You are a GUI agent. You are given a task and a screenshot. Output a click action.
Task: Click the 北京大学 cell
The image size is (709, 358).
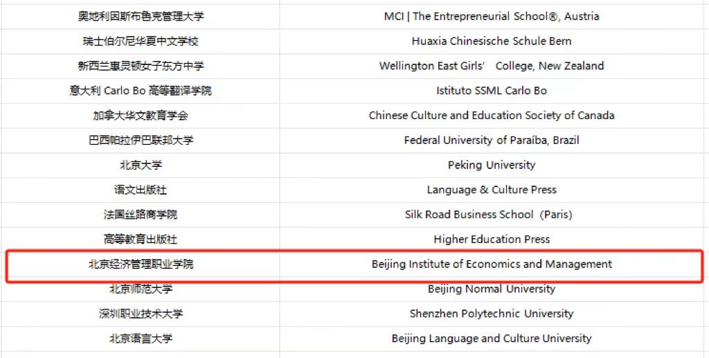coord(141,165)
